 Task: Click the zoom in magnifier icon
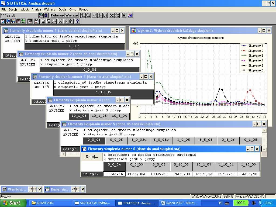(x=83, y=15)
